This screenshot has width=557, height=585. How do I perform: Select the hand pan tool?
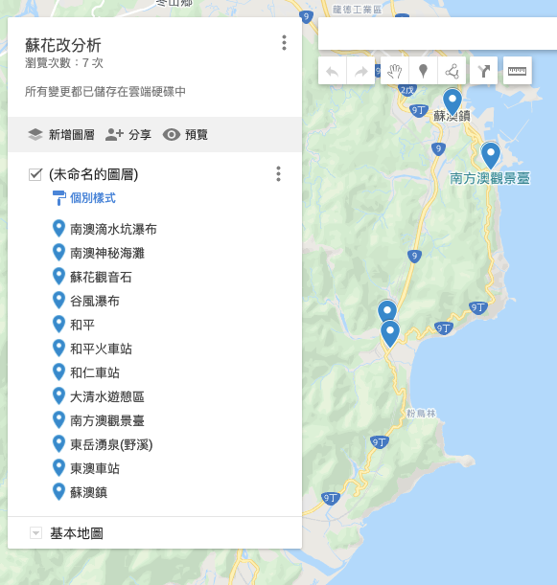click(x=394, y=71)
